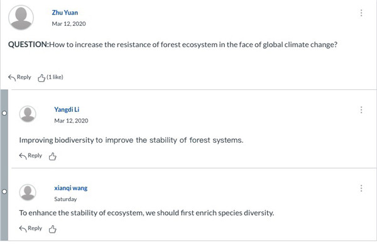Toggle unread marker circle beside xianqi wang's reply
Screen dimensions: 377x249
(4, 192)
